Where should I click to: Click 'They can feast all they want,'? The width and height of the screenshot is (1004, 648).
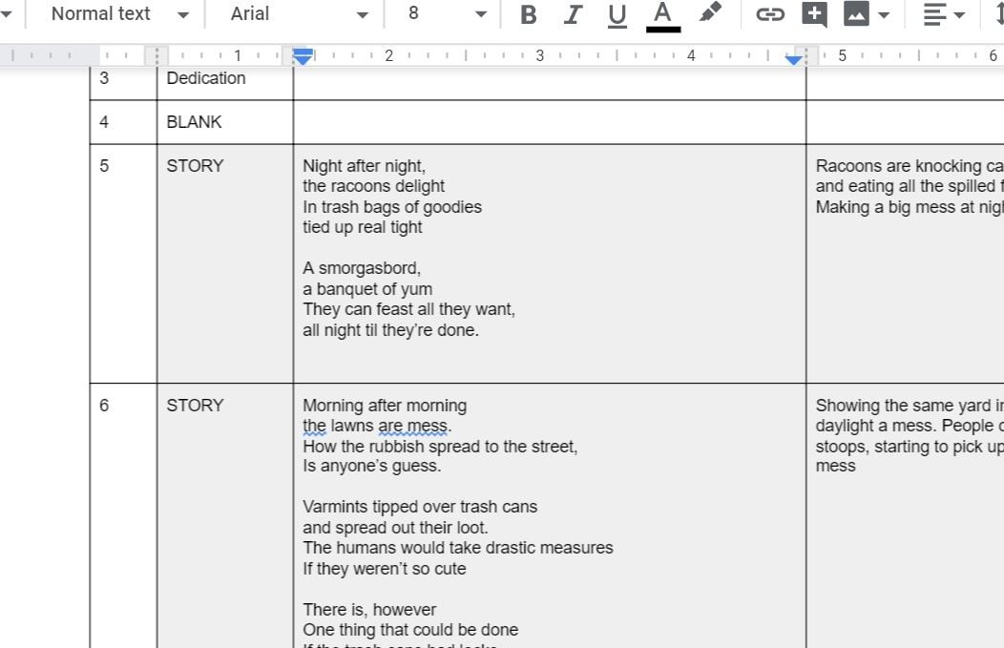[408, 309]
